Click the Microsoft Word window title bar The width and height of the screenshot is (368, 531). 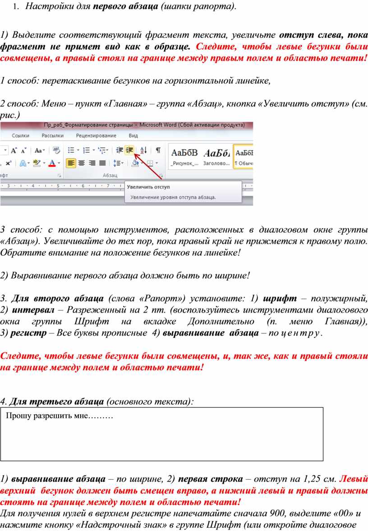pyautogui.click(x=127, y=125)
